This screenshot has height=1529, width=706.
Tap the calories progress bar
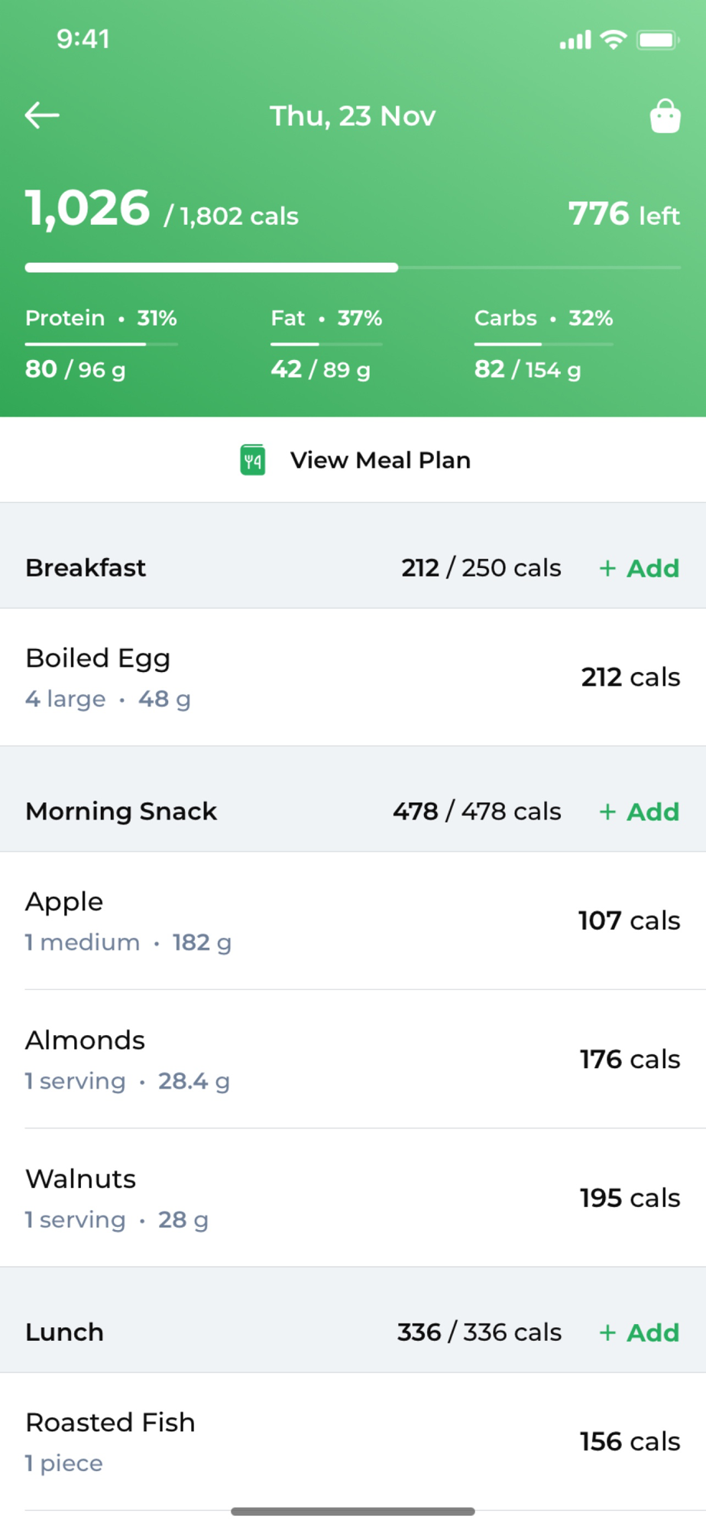click(353, 268)
